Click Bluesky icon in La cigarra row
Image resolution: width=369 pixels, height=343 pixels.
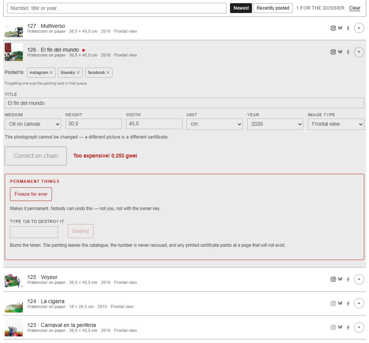(340, 303)
